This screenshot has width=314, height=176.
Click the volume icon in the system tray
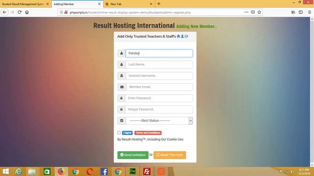coord(292,172)
